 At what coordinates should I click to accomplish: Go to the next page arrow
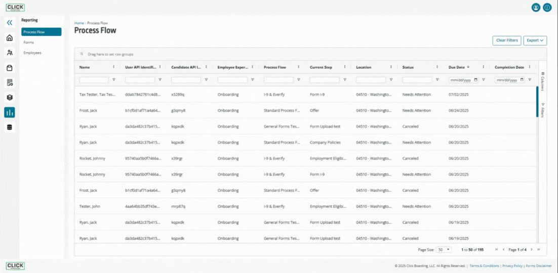click(x=532, y=250)
